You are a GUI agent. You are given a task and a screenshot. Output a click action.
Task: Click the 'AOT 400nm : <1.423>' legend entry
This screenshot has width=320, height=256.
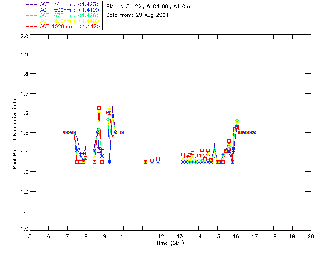63,4
